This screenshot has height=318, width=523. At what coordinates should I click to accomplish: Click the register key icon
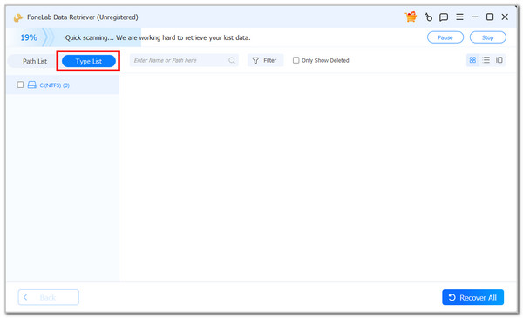point(428,17)
